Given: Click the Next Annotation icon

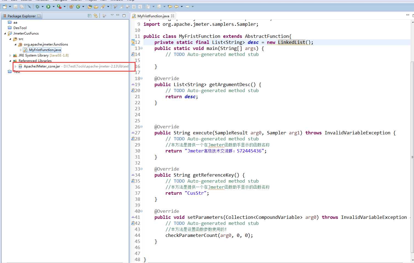Looking at the screenshot, I should 148,7.
